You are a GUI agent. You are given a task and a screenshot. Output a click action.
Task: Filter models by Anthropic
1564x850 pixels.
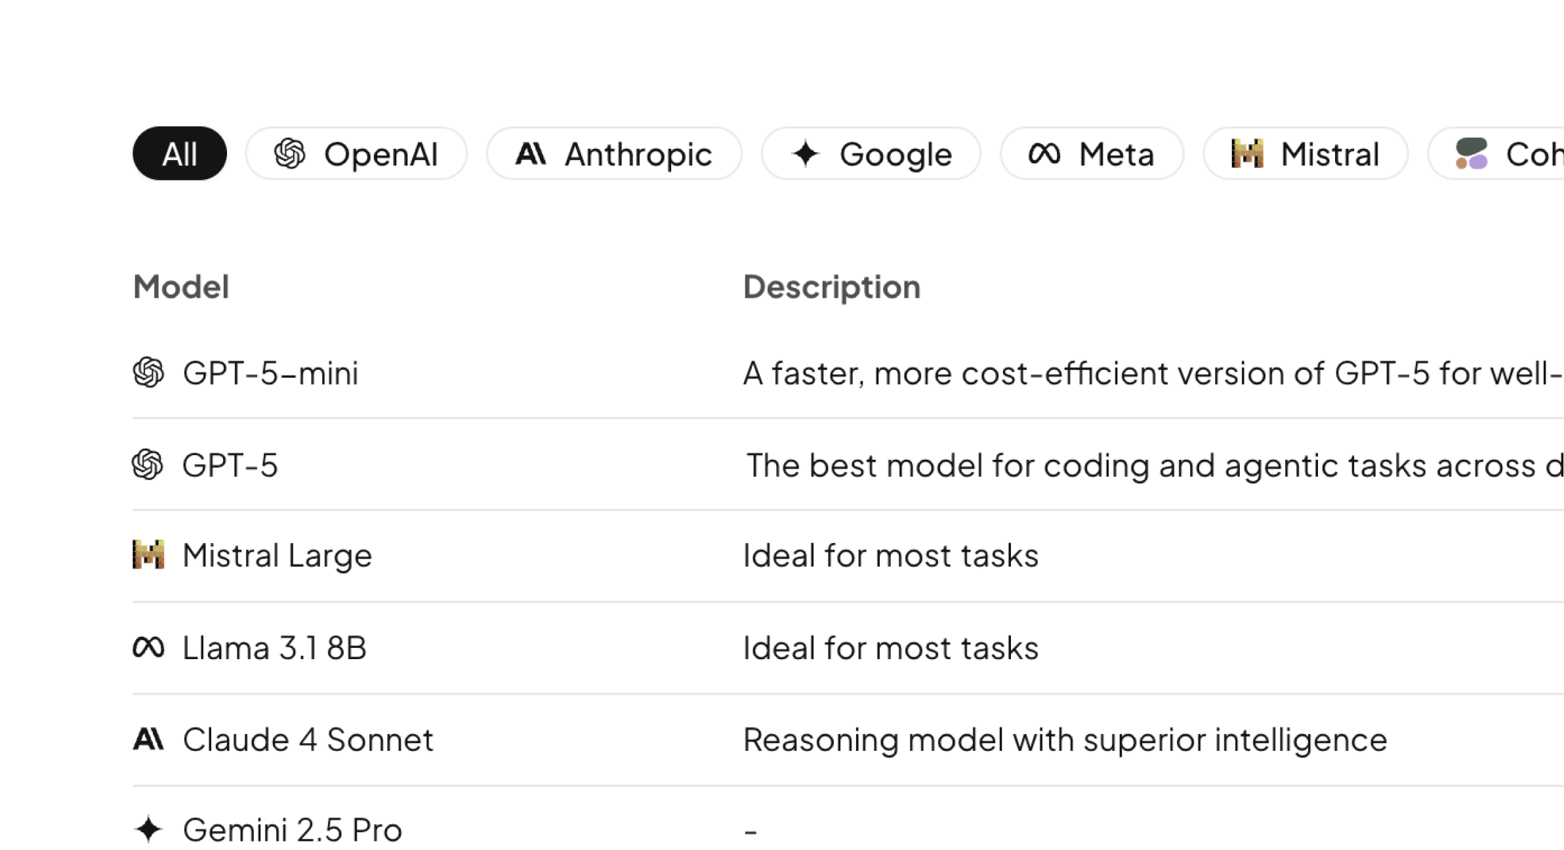(x=614, y=153)
